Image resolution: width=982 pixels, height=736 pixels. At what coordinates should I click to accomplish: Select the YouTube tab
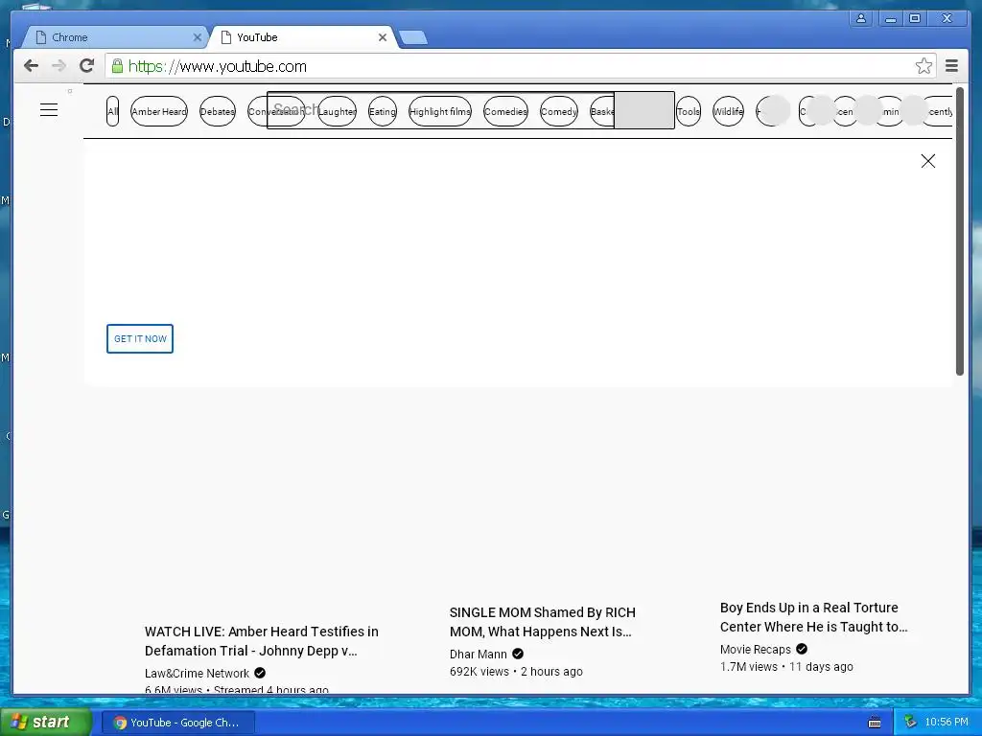(x=304, y=37)
